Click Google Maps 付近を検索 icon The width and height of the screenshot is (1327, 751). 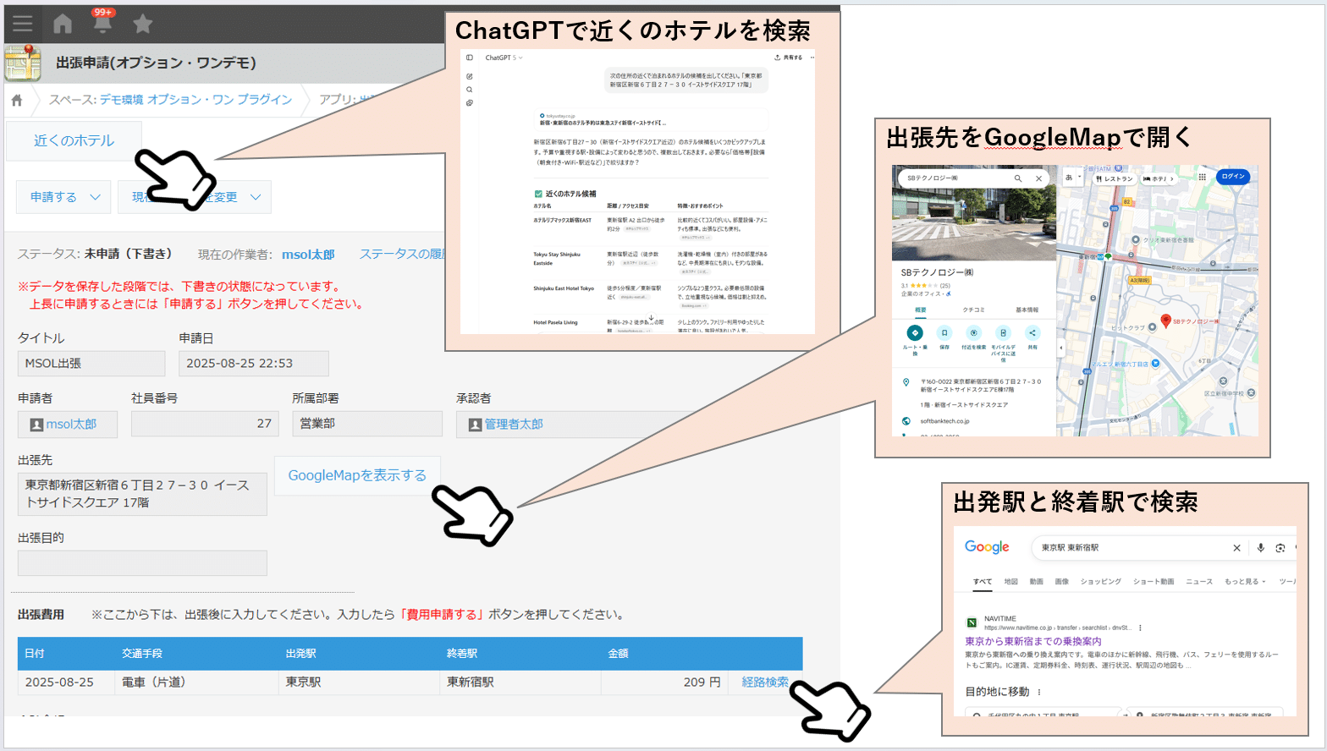point(974,333)
